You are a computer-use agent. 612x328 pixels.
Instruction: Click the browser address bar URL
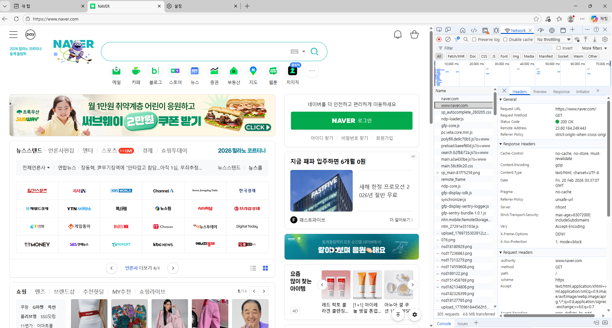click(x=56, y=19)
